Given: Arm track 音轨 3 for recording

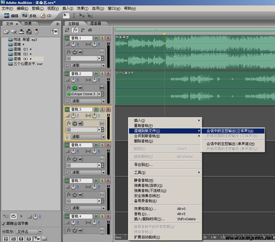Looking at the screenshot, I should pyautogui.click(x=108, y=109).
